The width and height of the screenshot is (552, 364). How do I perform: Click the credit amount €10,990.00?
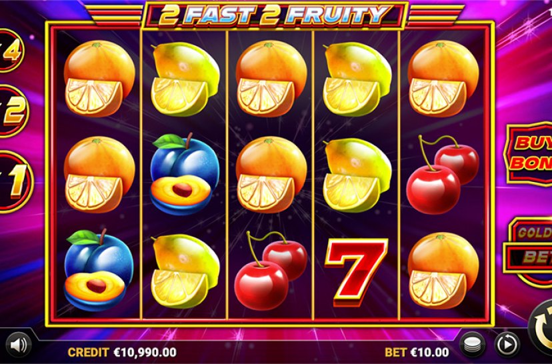(145, 352)
